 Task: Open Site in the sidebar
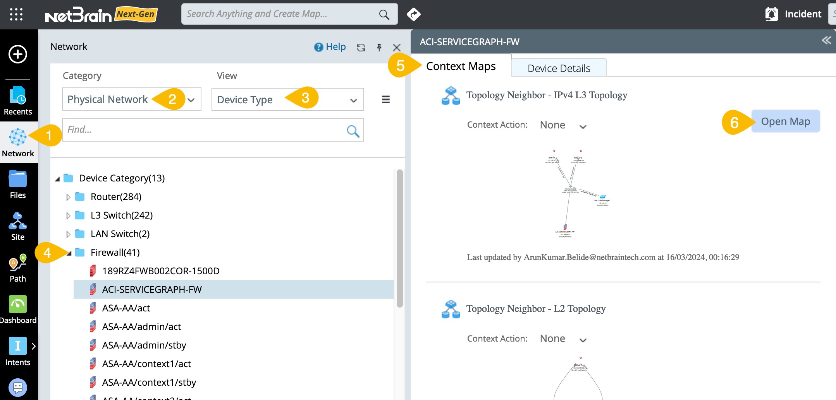click(x=18, y=226)
